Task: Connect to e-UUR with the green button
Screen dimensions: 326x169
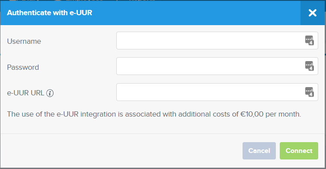Action: (299, 151)
